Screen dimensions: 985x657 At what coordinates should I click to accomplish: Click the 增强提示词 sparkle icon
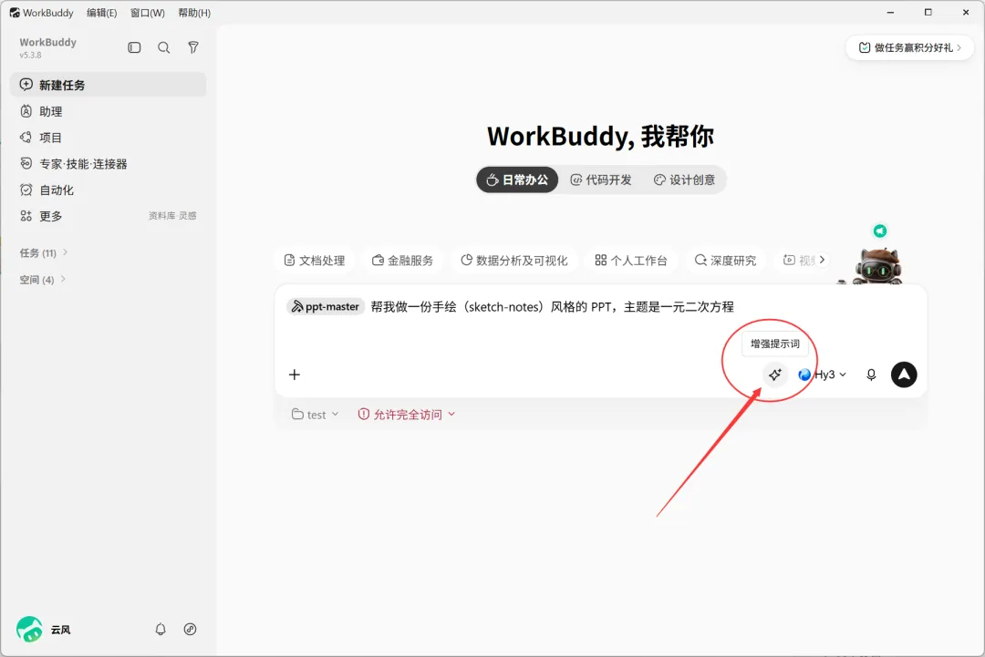(775, 375)
